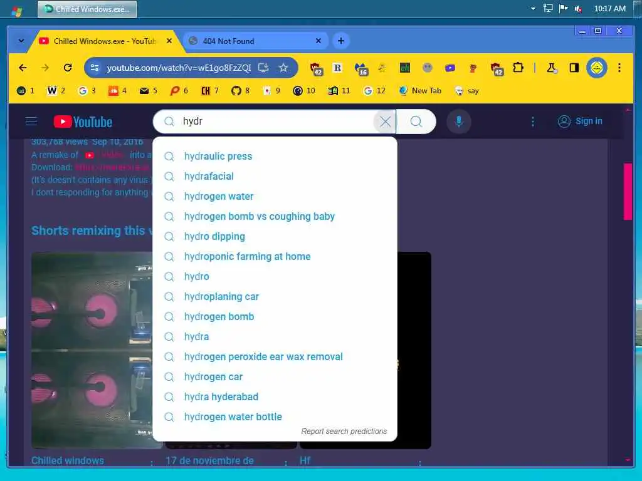This screenshot has width=642, height=481.
Task: Choose 'hydrogen water bottle' suggestion
Action: 275,416
